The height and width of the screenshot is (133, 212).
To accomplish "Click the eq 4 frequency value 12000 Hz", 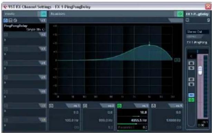I will pos(173,120).
